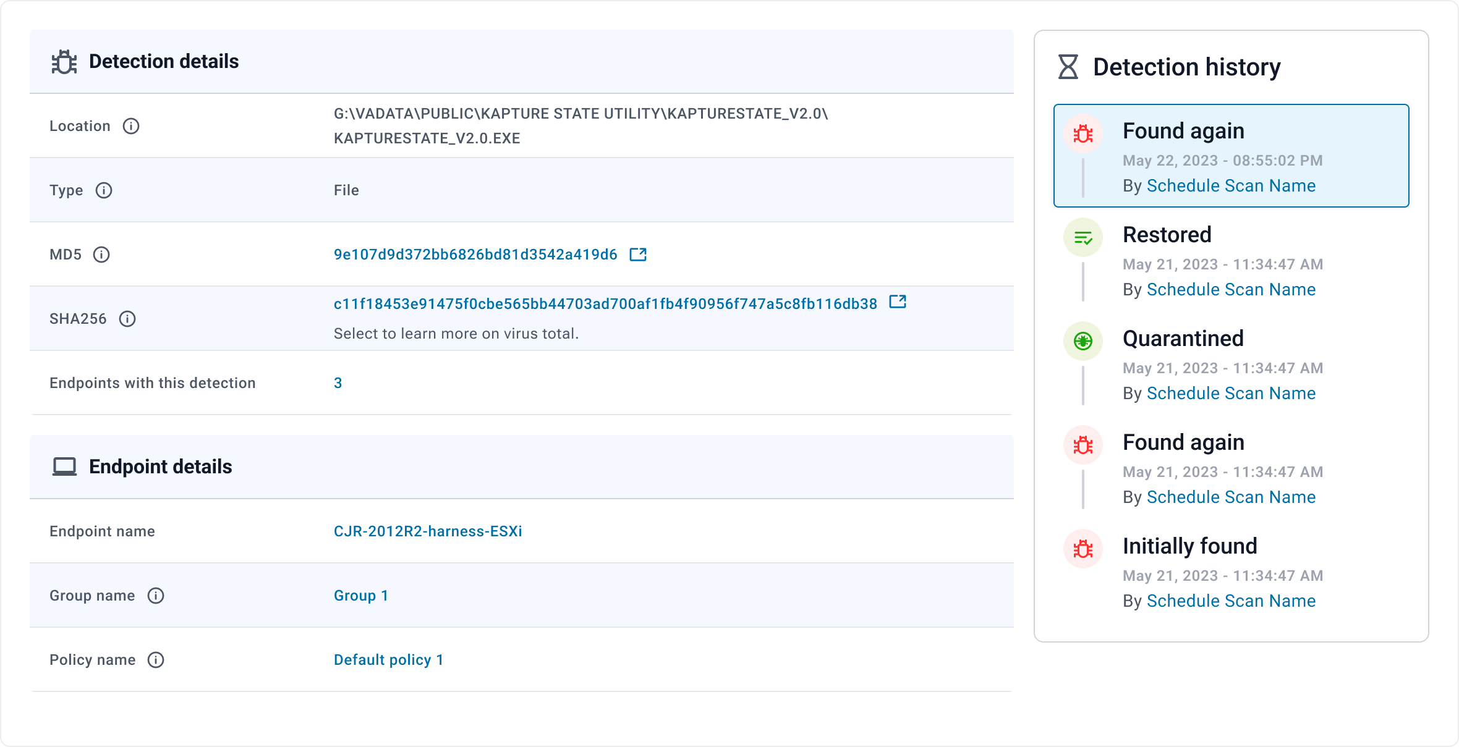Click the Group name info icon
Screen dimensions: 1459x747
(x=156, y=596)
